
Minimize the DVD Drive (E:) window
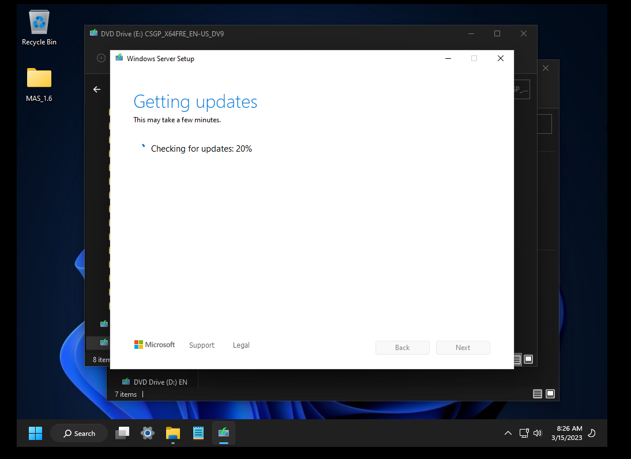pos(471,33)
